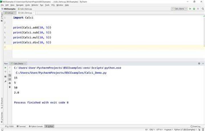Open the Tools menu

pyautogui.click(x=47, y=5)
